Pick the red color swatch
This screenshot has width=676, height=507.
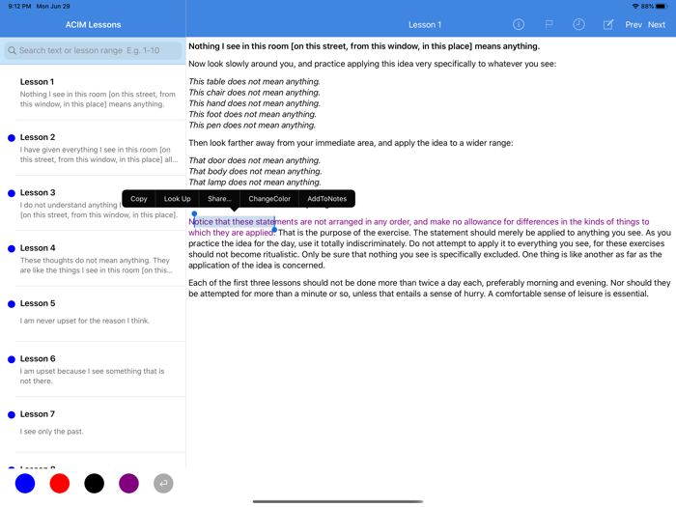click(x=60, y=483)
